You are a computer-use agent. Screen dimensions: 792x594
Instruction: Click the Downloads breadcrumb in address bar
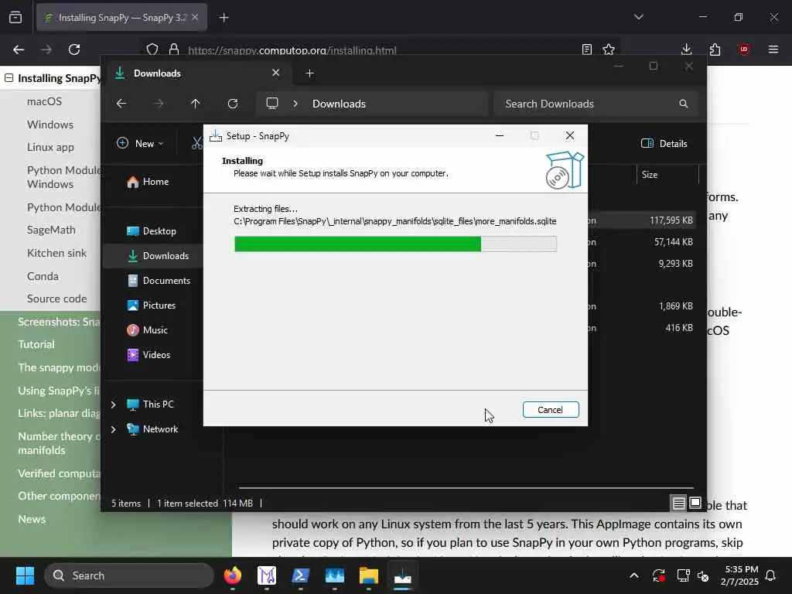(x=339, y=104)
